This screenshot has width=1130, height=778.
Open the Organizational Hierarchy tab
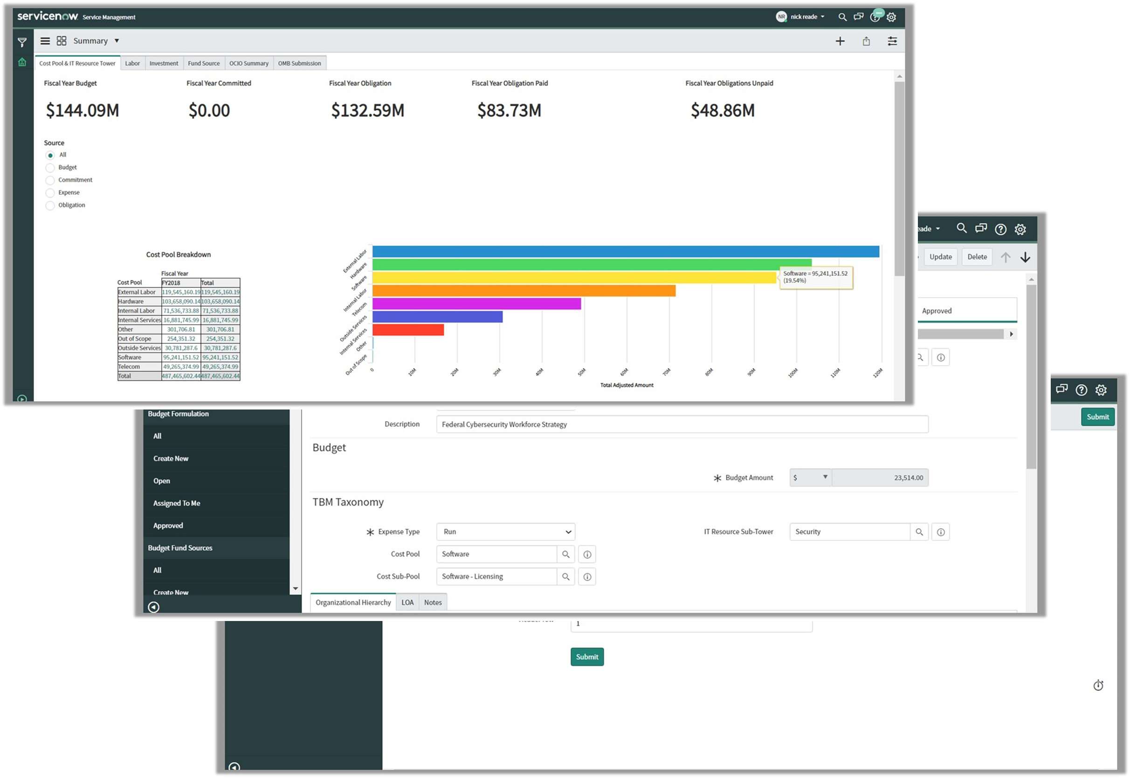click(353, 603)
